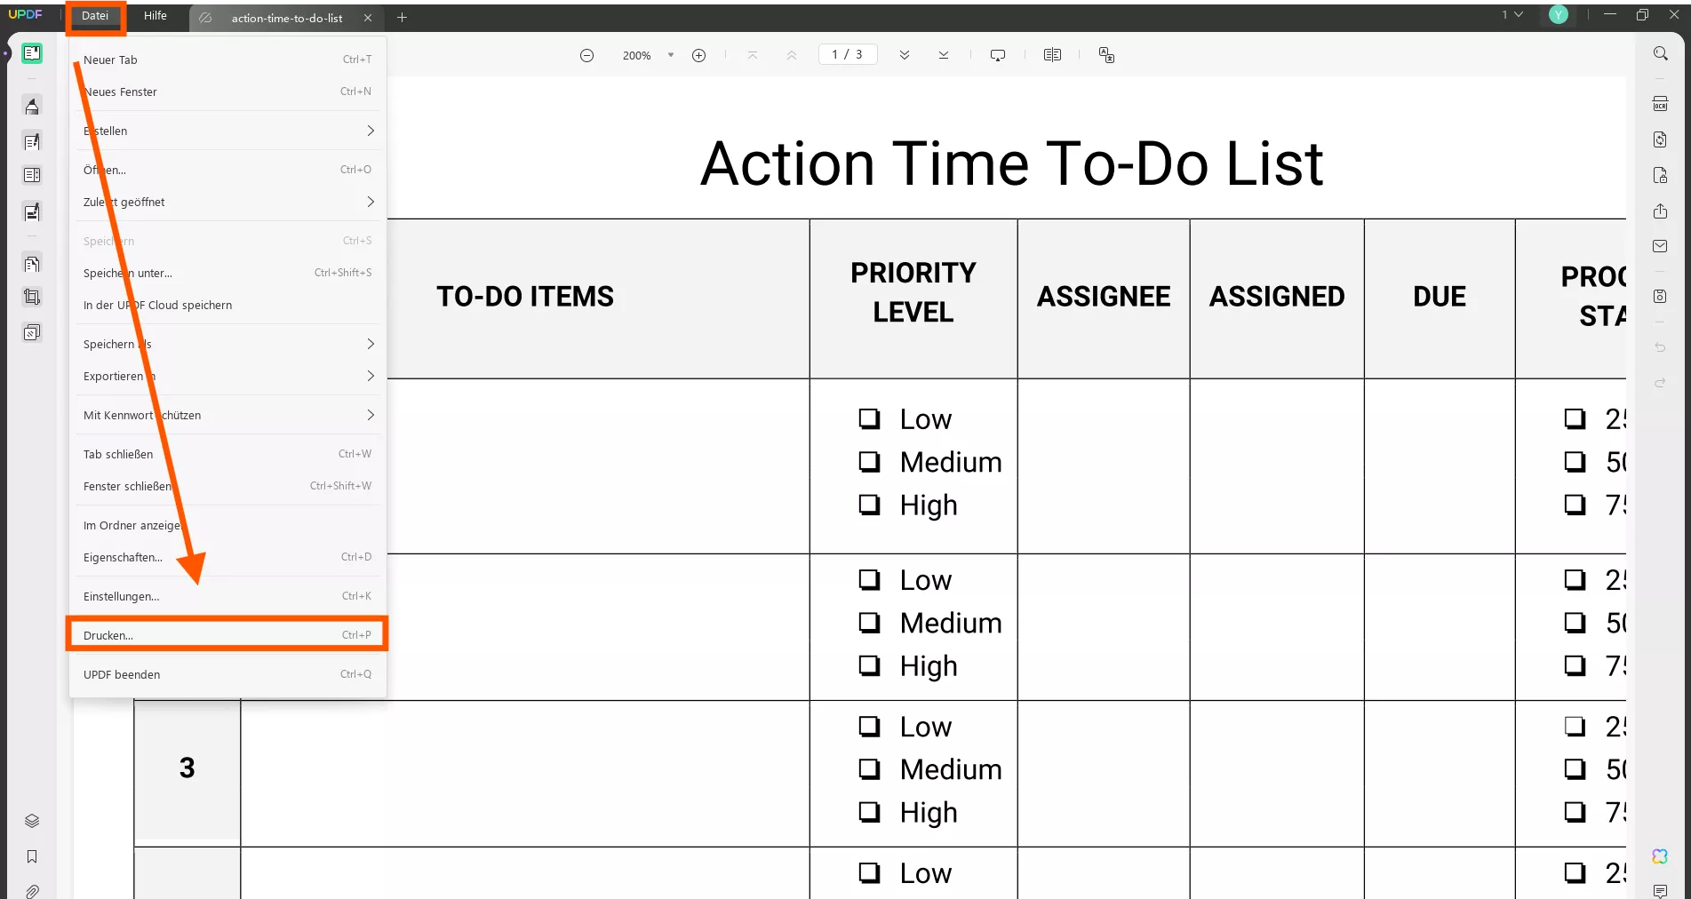
Task: Open the zoom level dropdown arrow
Action: (x=671, y=55)
